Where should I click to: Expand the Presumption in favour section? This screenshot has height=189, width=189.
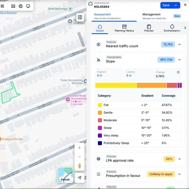tap(179, 174)
